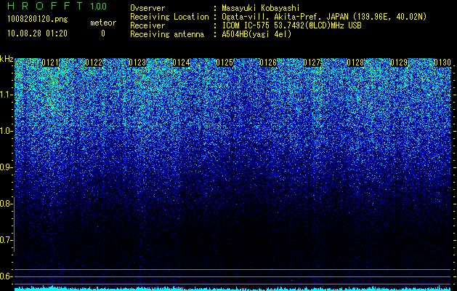Click the kHz axis unit label
Image resolution: width=457 pixels, height=291 pixels.
click(7, 59)
